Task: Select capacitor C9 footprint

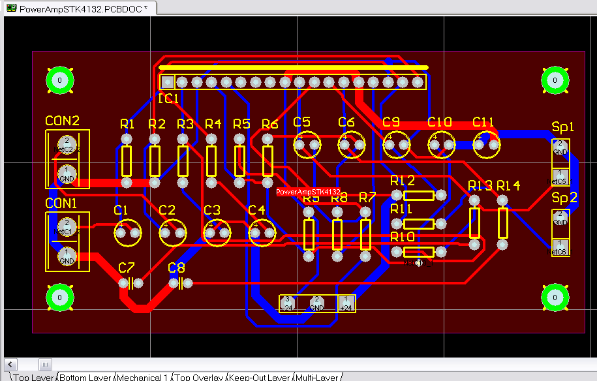Action: [397, 145]
